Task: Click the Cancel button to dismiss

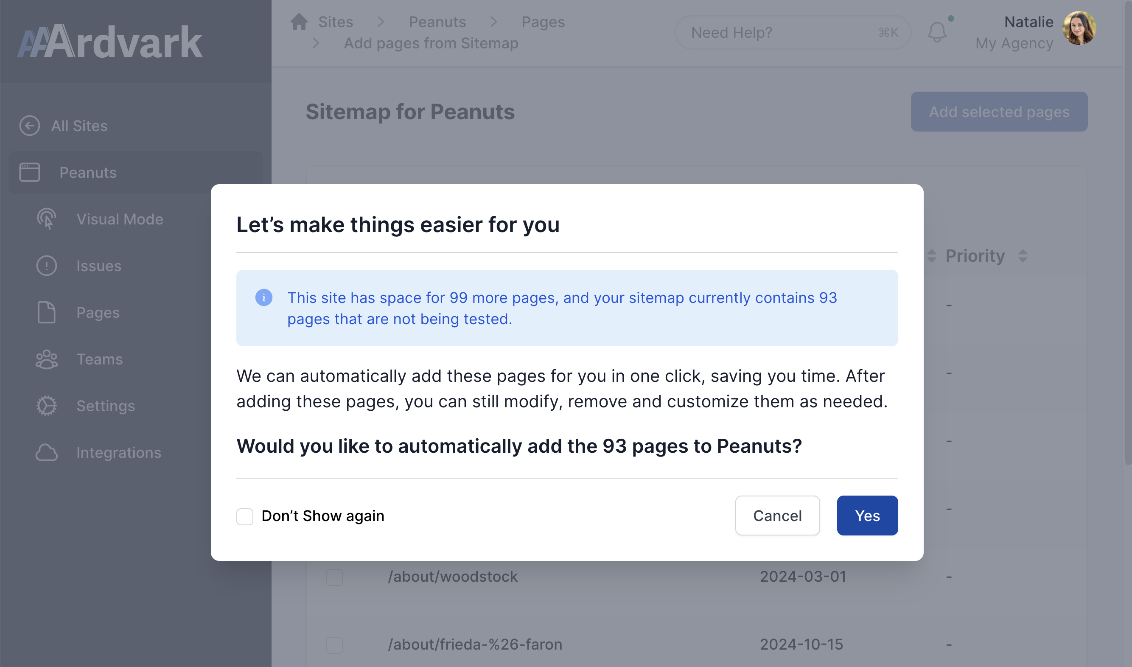Action: point(777,516)
